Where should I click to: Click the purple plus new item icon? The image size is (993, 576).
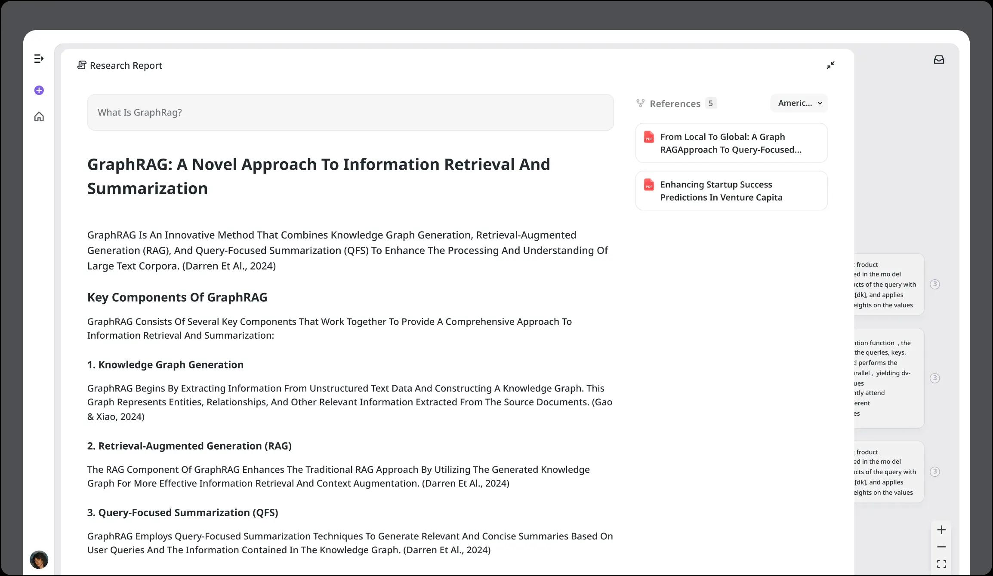pyautogui.click(x=39, y=90)
